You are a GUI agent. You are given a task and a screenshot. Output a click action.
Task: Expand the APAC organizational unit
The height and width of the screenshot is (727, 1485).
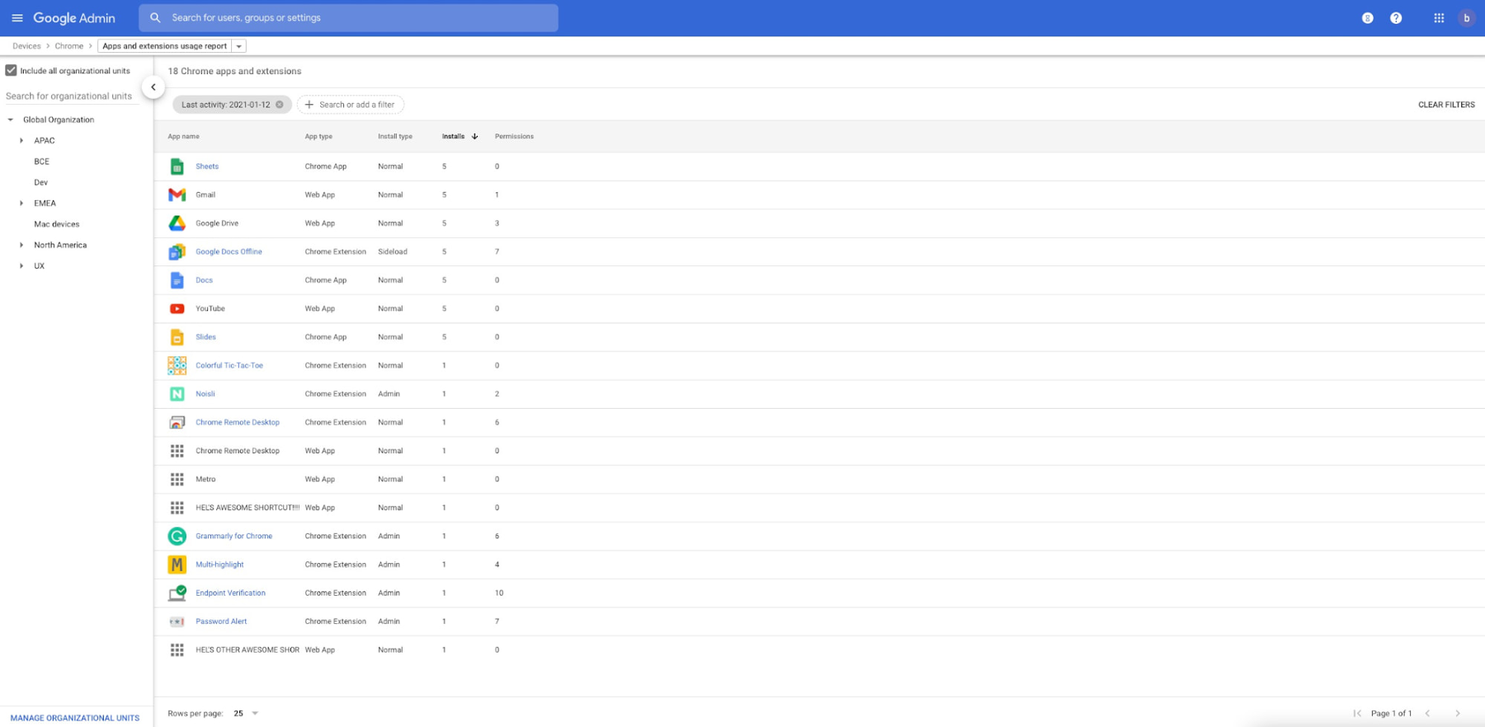(21, 141)
